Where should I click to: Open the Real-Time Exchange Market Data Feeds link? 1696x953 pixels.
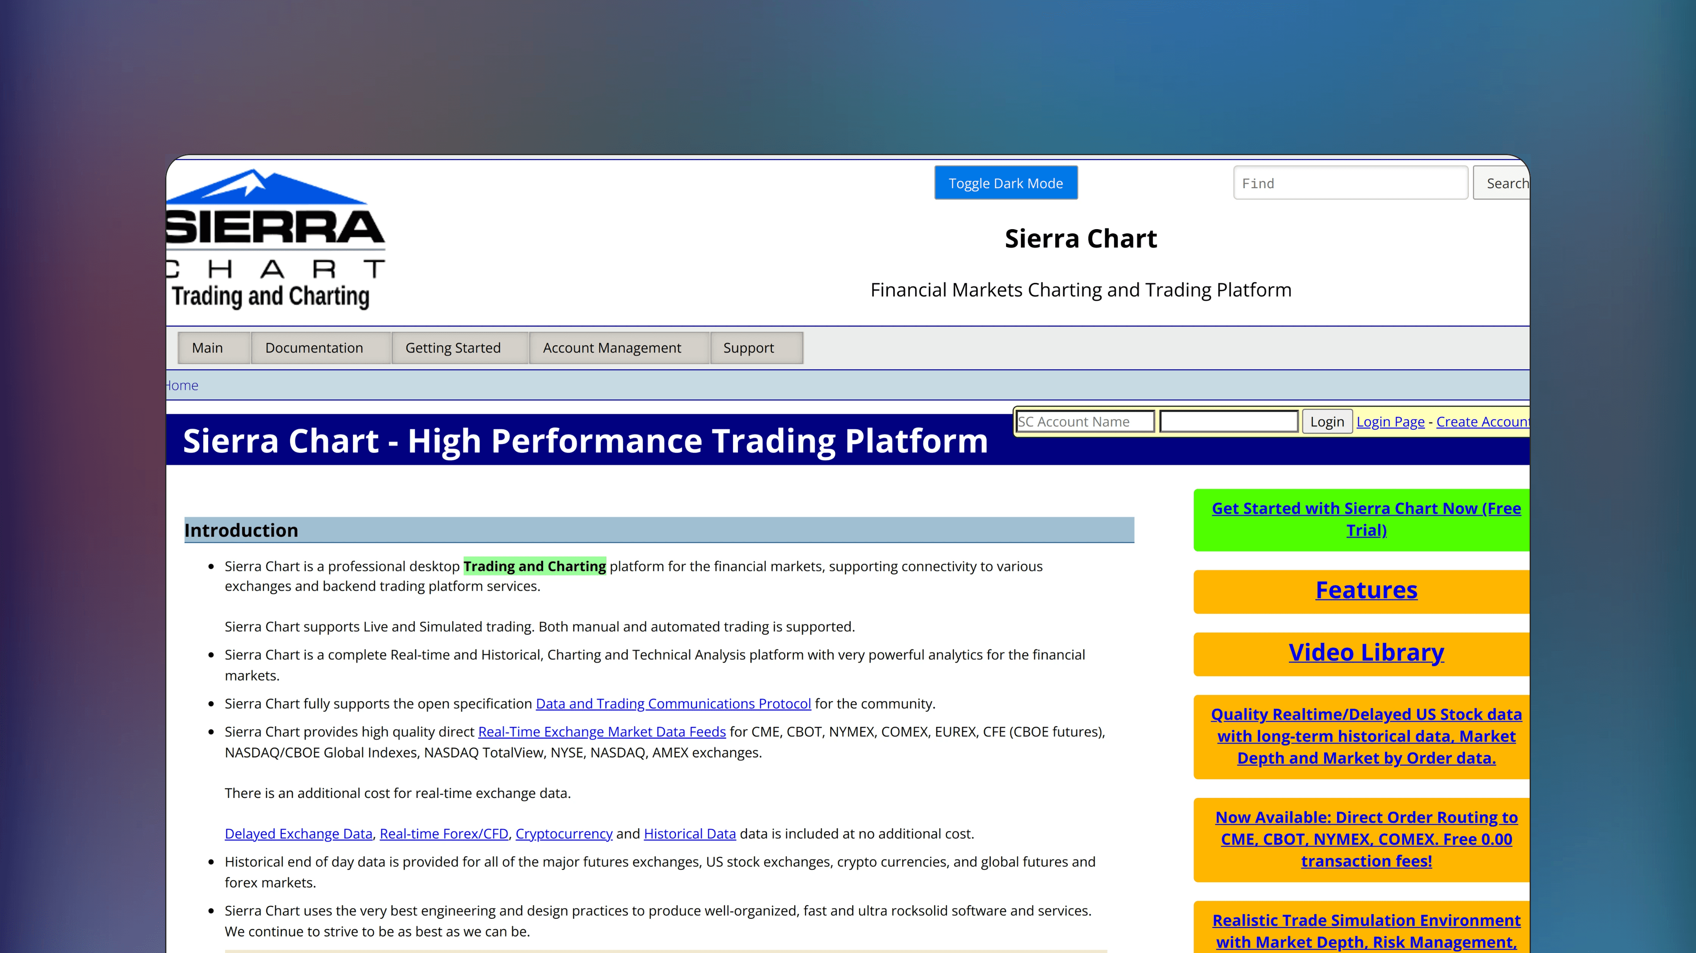601,731
